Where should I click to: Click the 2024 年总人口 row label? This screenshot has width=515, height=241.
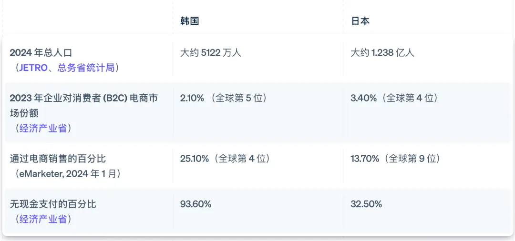tap(41, 52)
